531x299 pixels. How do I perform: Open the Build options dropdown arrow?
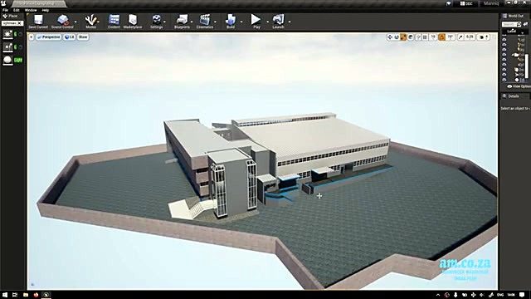coord(241,22)
